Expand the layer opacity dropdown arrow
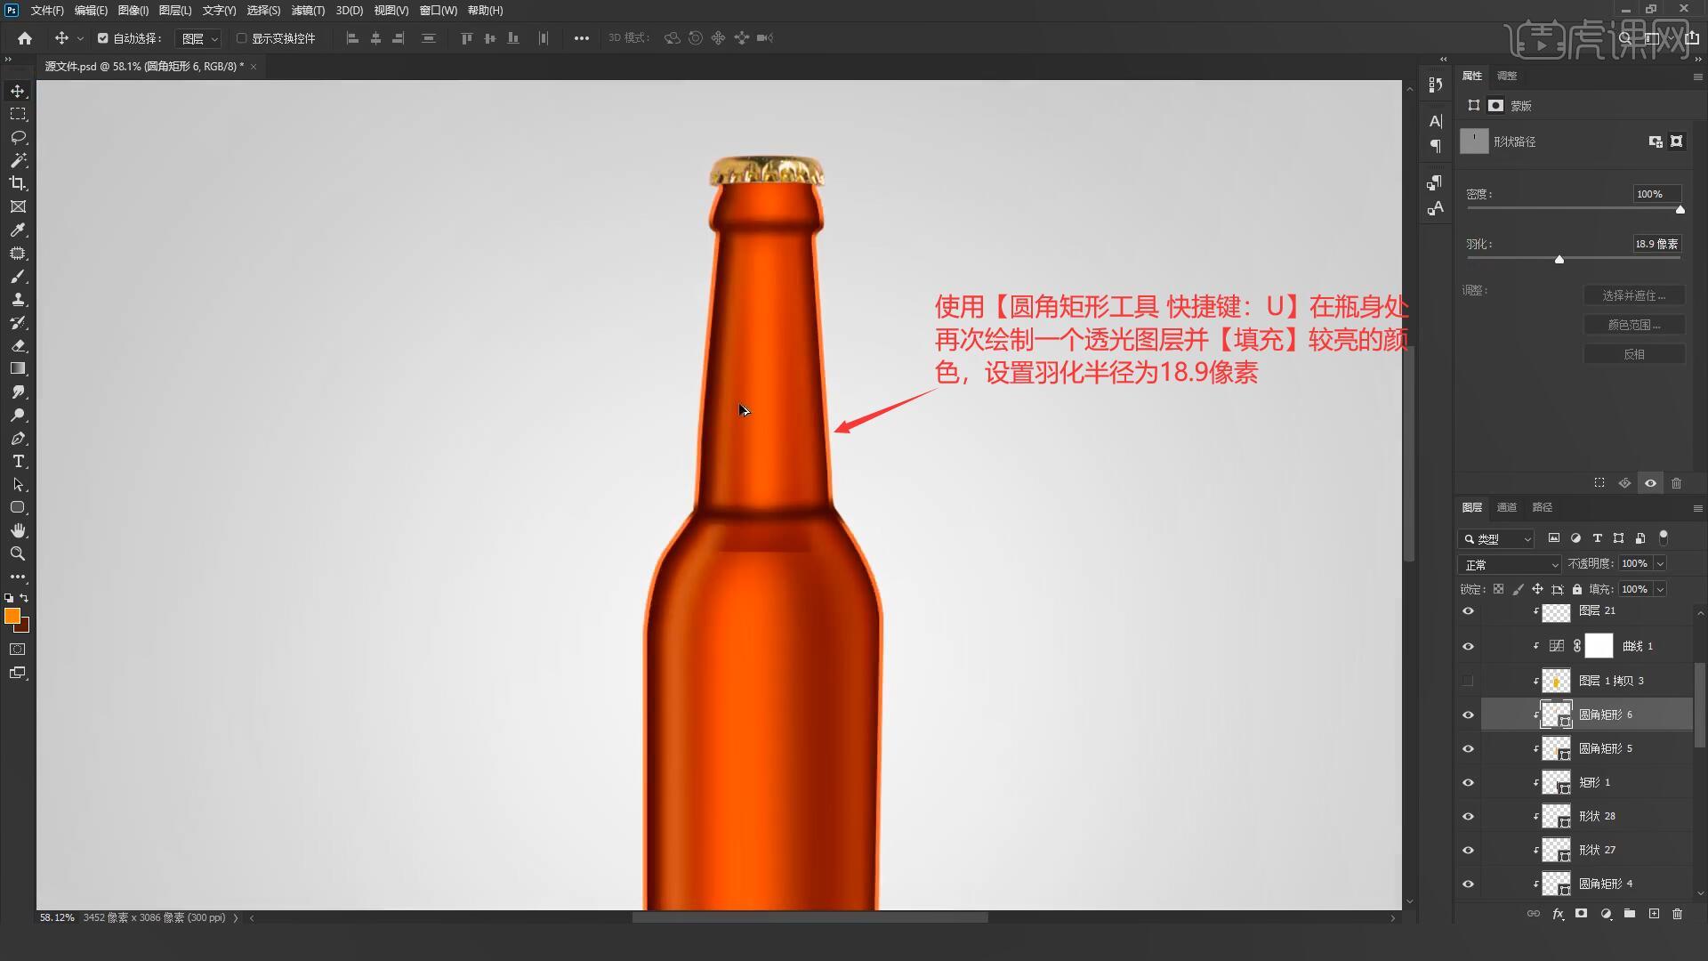The height and width of the screenshot is (961, 1708). point(1660,563)
